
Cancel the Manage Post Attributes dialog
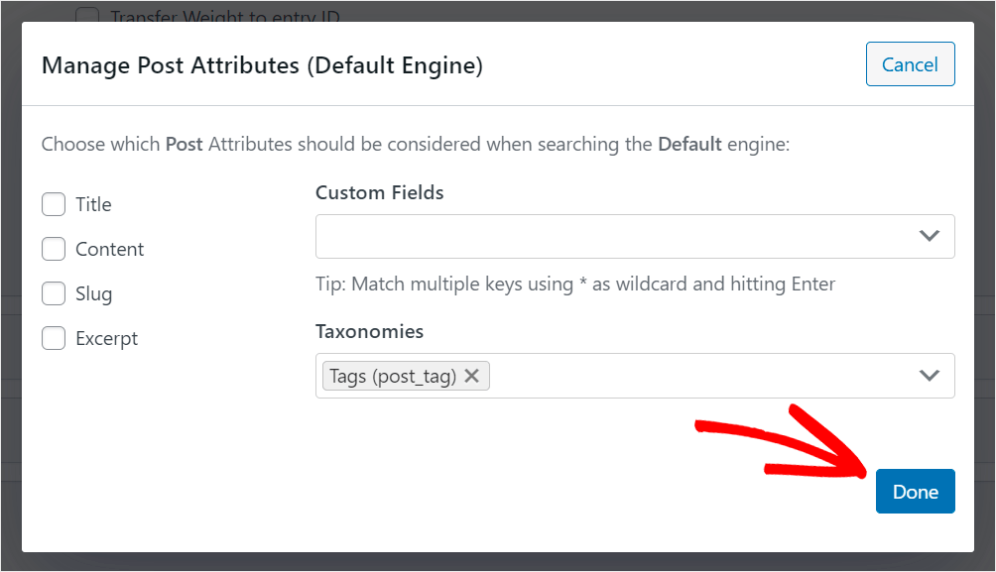(911, 64)
